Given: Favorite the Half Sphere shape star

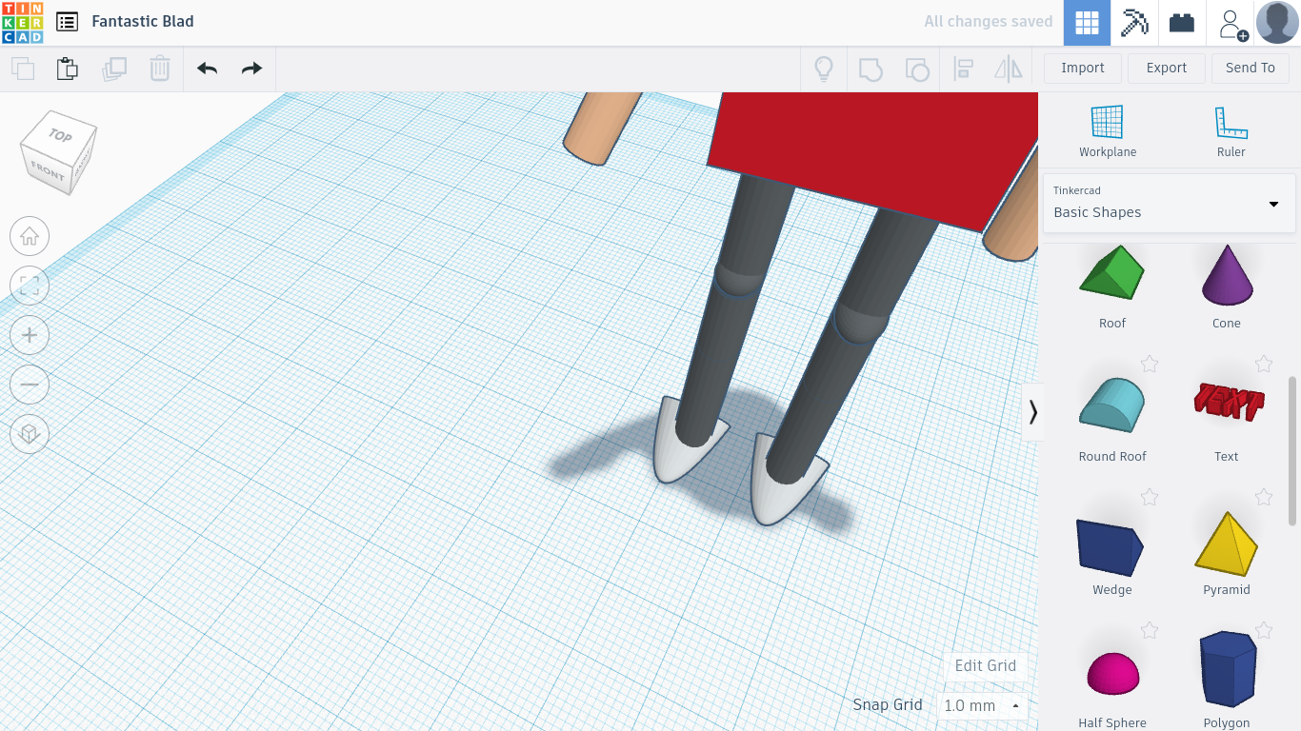Looking at the screenshot, I should click(1150, 630).
